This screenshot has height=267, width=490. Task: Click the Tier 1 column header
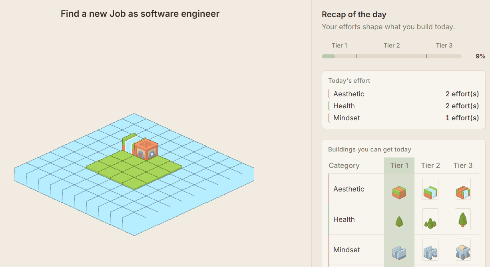[x=399, y=165]
